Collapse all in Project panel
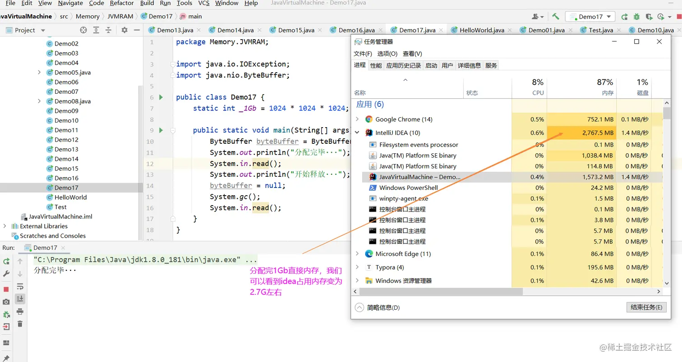The width and height of the screenshot is (682, 362). pyautogui.click(x=108, y=30)
